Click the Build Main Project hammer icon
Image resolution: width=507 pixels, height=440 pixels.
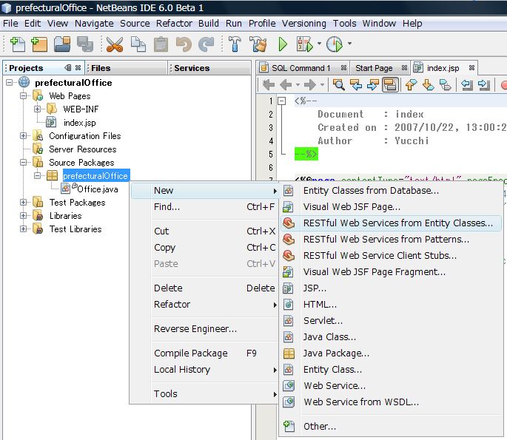(235, 44)
